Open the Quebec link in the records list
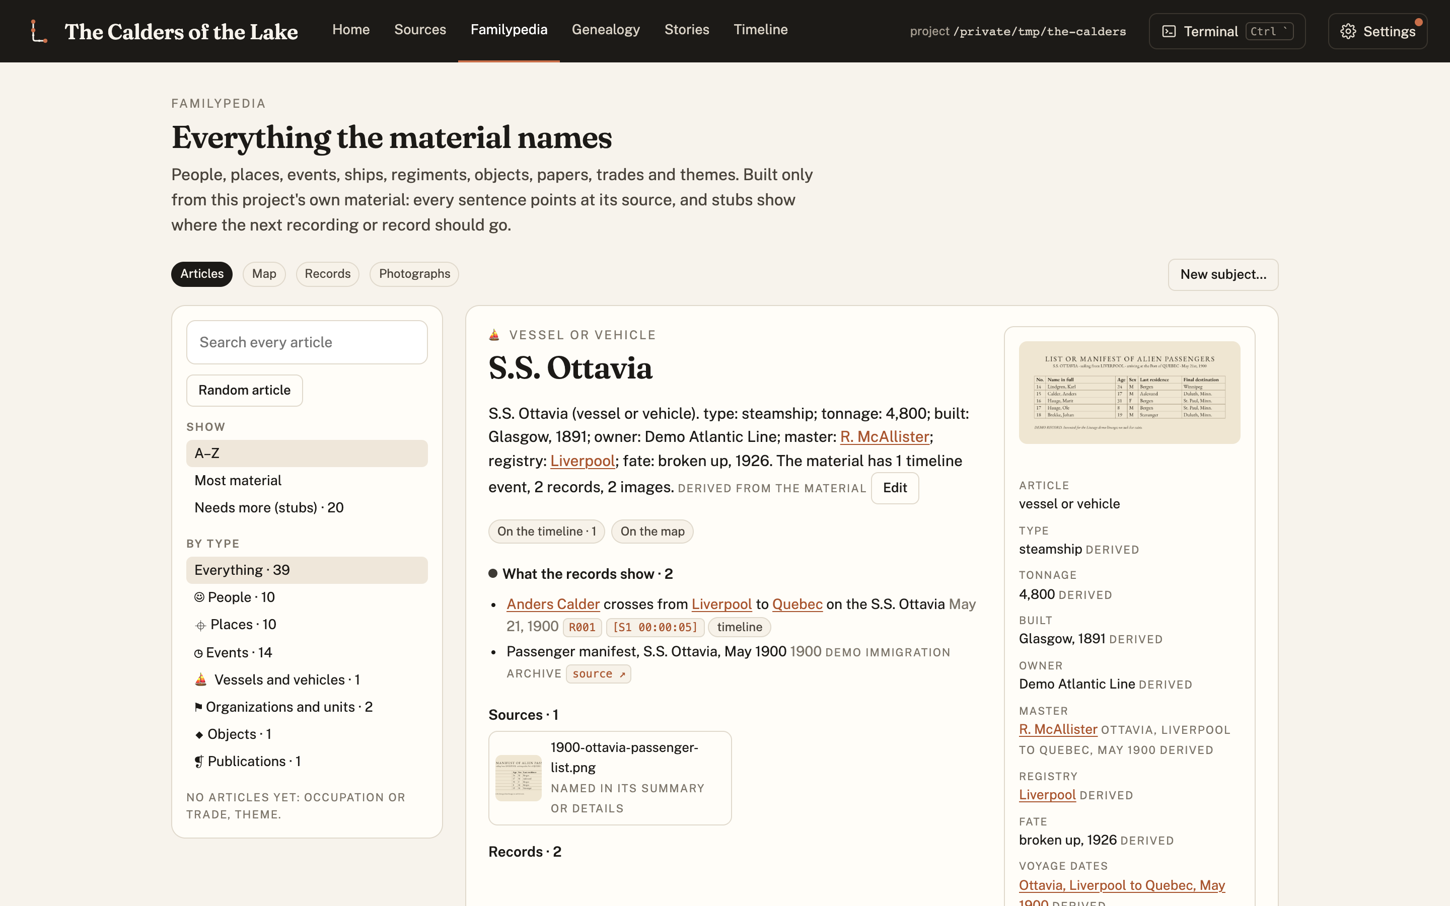Screen dimensions: 1450x906 pyautogui.click(x=797, y=604)
